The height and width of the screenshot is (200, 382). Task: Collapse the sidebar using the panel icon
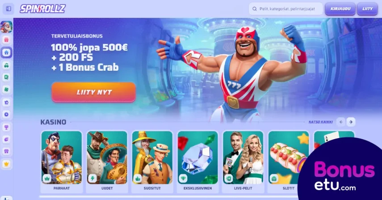[x=8, y=9]
